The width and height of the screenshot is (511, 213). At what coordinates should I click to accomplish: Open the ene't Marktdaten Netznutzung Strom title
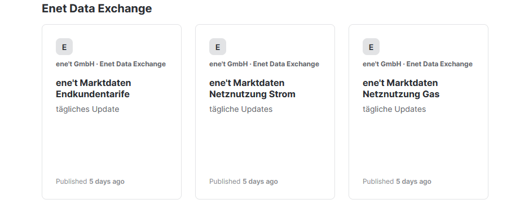[252, 88]
